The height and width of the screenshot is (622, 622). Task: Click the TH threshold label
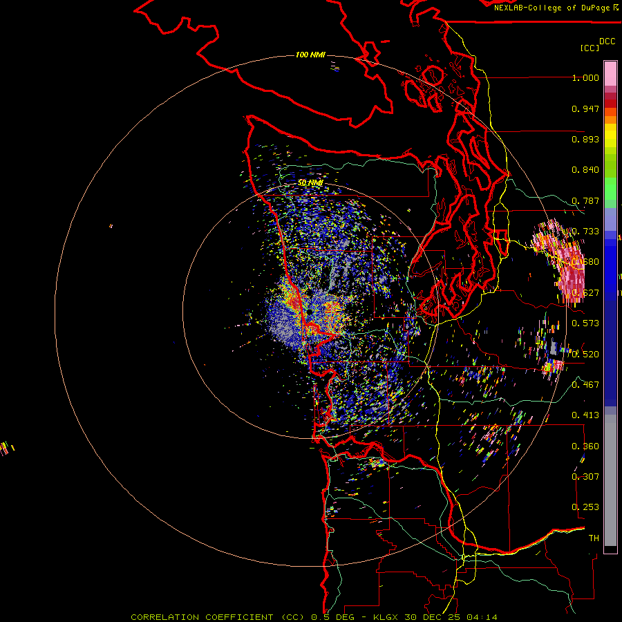tap(594, 538)
